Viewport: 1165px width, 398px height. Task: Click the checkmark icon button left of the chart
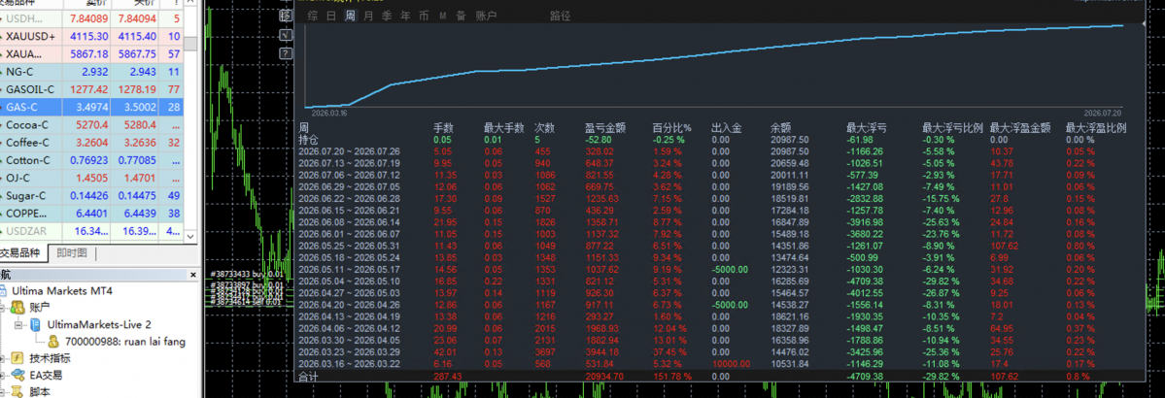pos(286,35)
